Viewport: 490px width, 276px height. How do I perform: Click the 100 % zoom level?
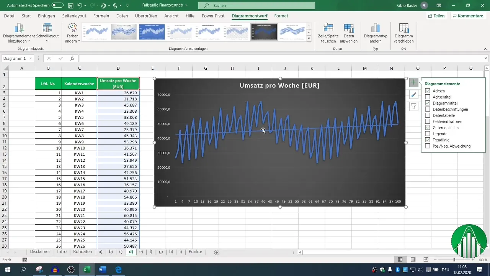coord(482,260)
